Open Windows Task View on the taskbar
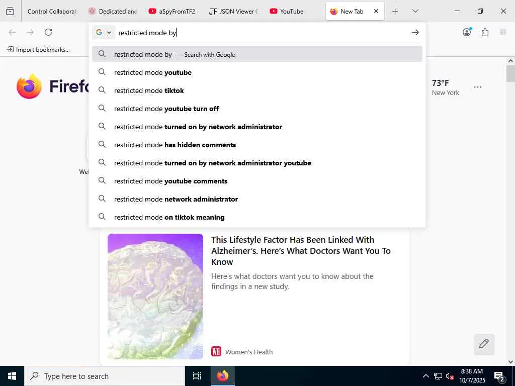This screenshot has width=515, height=386. click(x=197, y=376)
